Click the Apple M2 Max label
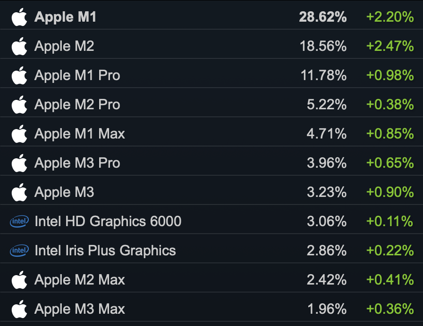423x326 pixels. 80,280
